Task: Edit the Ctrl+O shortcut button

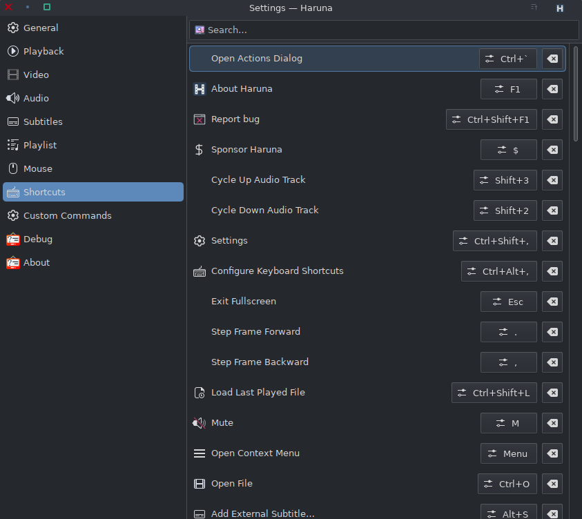Action: click(507, 484)
